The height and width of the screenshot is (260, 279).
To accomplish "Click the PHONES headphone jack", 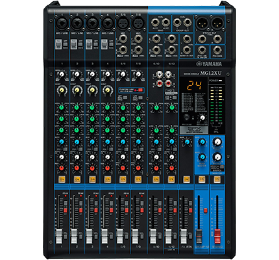I will click(x=217, y=50).
